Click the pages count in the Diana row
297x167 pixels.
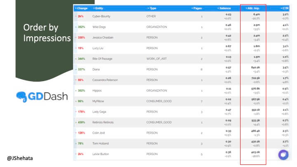tap(202, 70)
